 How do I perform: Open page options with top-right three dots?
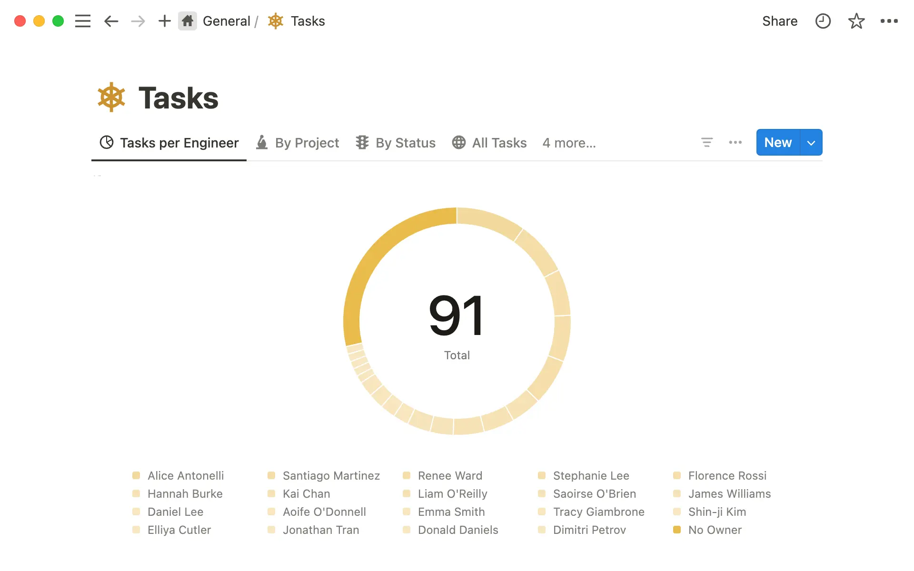coord(890,21)
